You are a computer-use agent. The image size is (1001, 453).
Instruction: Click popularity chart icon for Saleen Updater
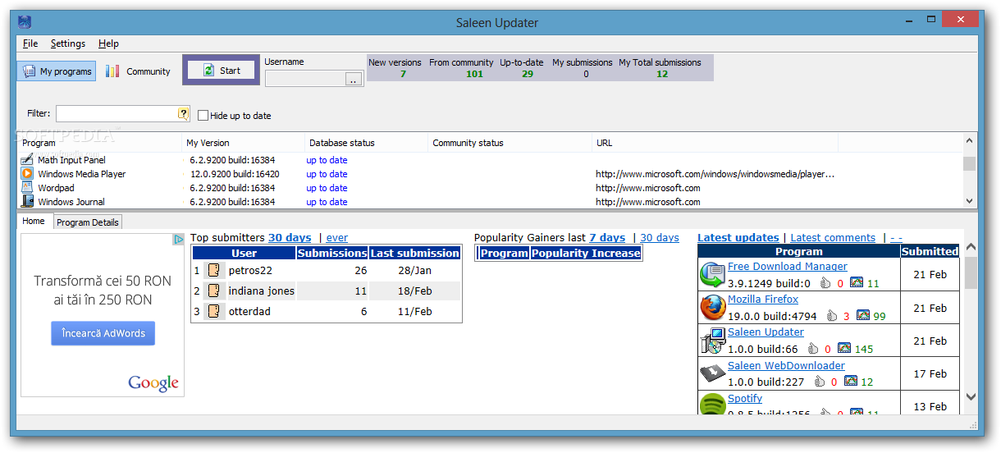844,349
